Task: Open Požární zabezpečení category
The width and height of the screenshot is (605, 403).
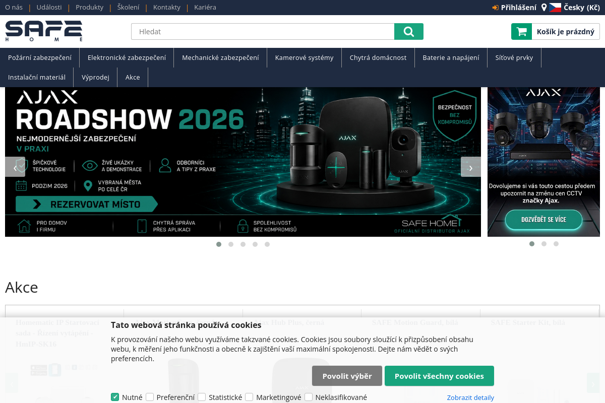Action: click(x=40, y=57)
